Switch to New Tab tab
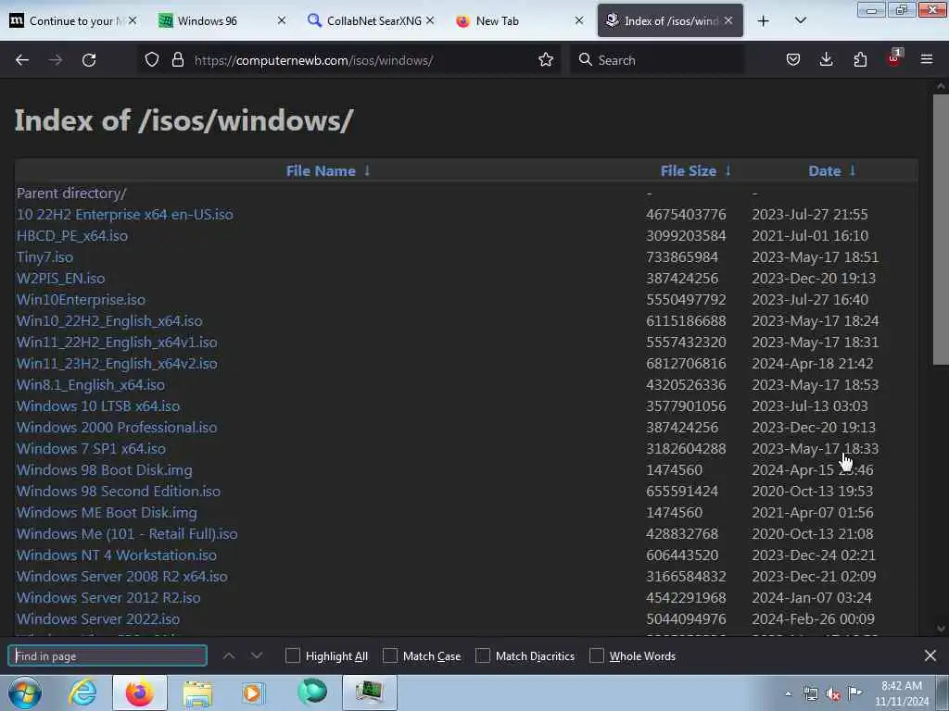Screen dimensions: 949x711 519,21
